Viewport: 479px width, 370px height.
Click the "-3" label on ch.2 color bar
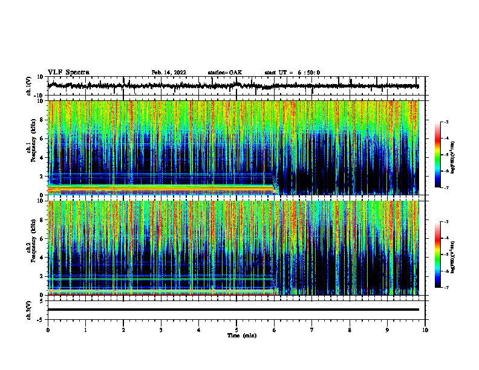coord(446,222)
